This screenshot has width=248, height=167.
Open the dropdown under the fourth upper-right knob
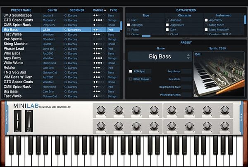click(x=225, y=116)
